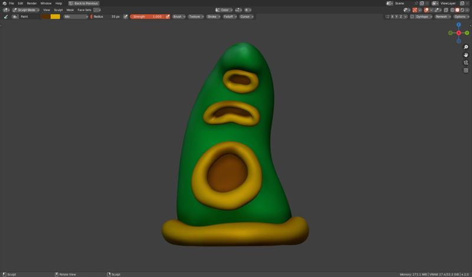The width and height of the screenshot is (472, 277).
Task: Open the Window menu
Action: [46, 4]
